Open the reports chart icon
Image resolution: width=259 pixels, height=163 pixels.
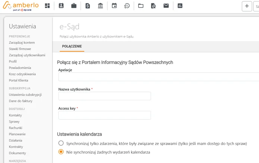coord(180,6)
